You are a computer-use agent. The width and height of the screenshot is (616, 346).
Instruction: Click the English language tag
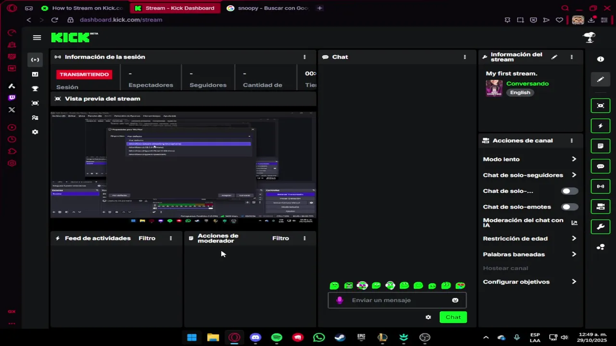point(520,93)
